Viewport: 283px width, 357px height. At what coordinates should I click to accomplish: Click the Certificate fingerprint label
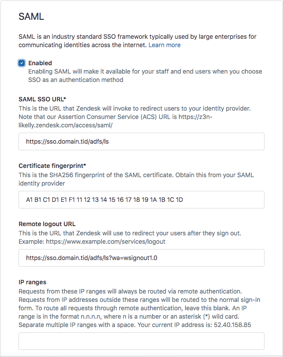point(52,166)
